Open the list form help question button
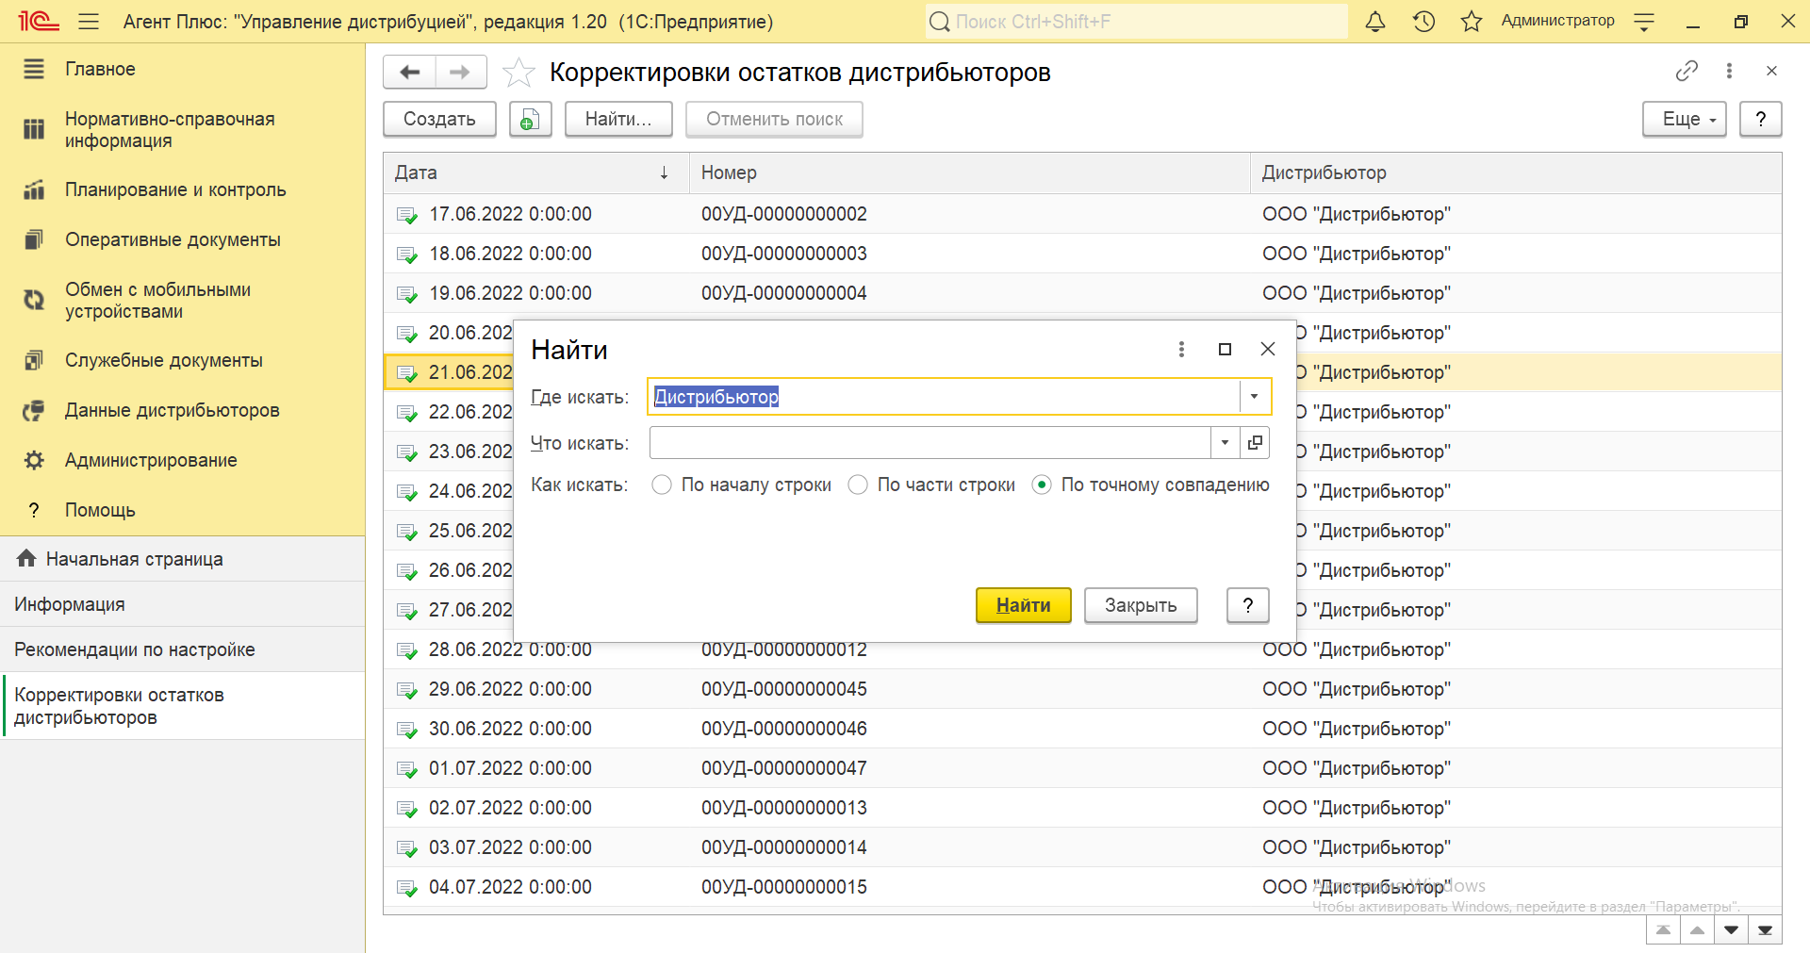This screenshot has width=1810, height=953. (1760, 119)
